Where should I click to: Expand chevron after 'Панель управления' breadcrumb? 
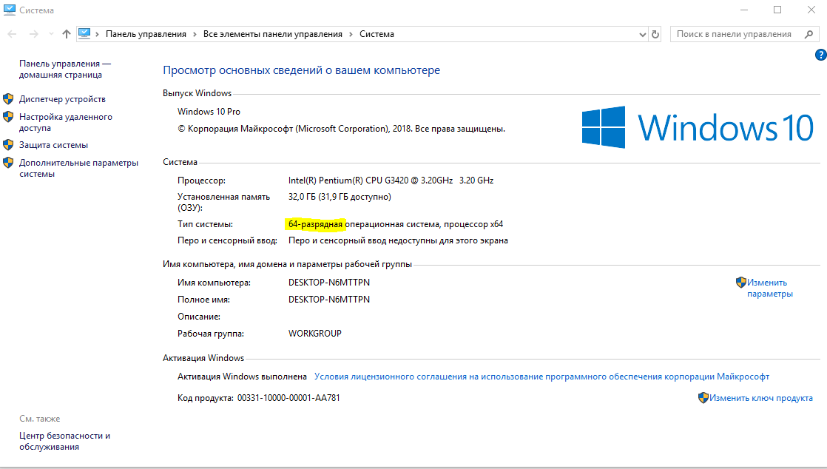(195, 34)
